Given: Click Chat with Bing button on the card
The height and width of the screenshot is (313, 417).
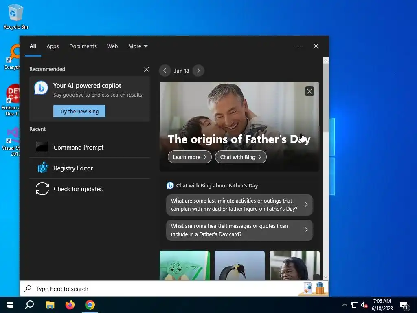Looking at the screenshot, I should click(241, 157).
